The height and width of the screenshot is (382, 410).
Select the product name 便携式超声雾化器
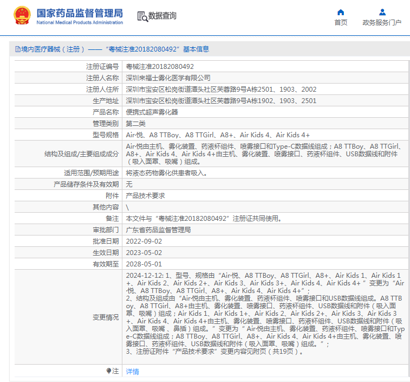click(152, 112)
